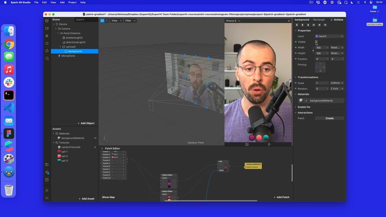Open Visual Studio Code in the dock
Screen dimensions: 386x217
coord(9,108)
